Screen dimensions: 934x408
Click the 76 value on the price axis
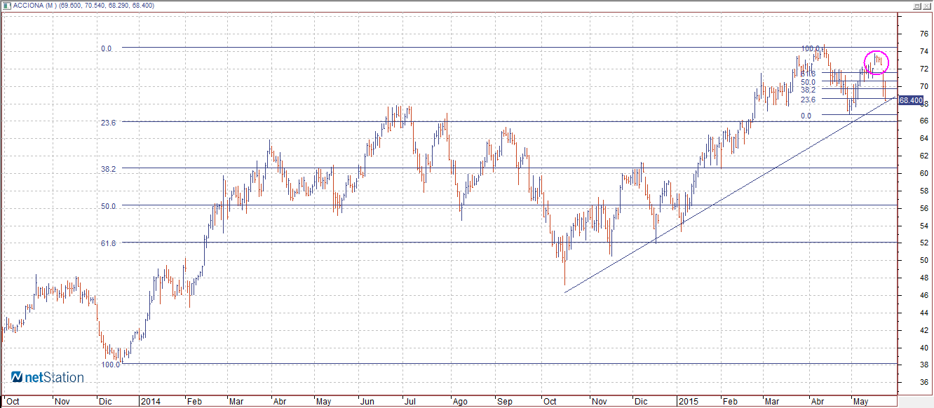(924, 34)
